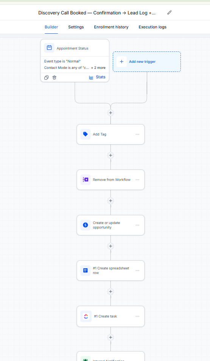Duplicate the Appointment Status trigger
Viewport: 210px width, 361px height.
coord(46,78)
